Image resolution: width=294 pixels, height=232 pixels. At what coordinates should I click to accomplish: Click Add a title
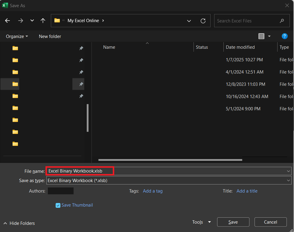pos(247,191)
